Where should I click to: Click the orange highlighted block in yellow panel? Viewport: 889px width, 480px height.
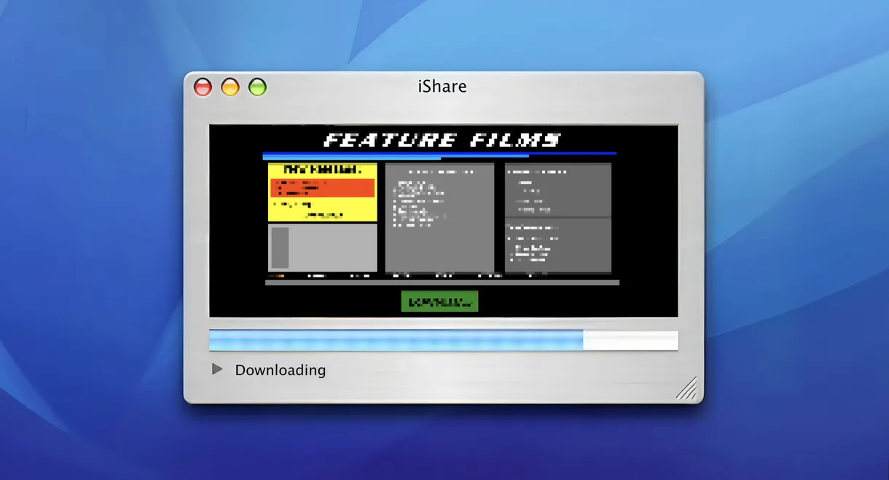point(322,188)
